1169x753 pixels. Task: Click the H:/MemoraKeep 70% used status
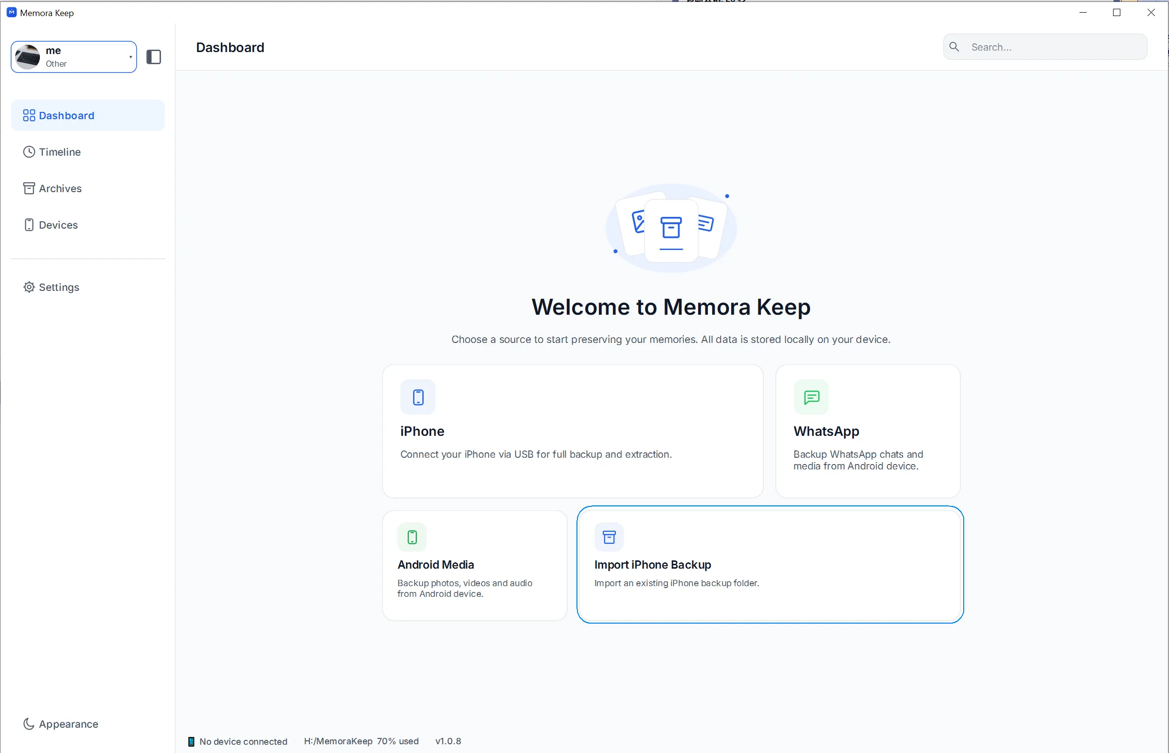(x=361, y=741)
